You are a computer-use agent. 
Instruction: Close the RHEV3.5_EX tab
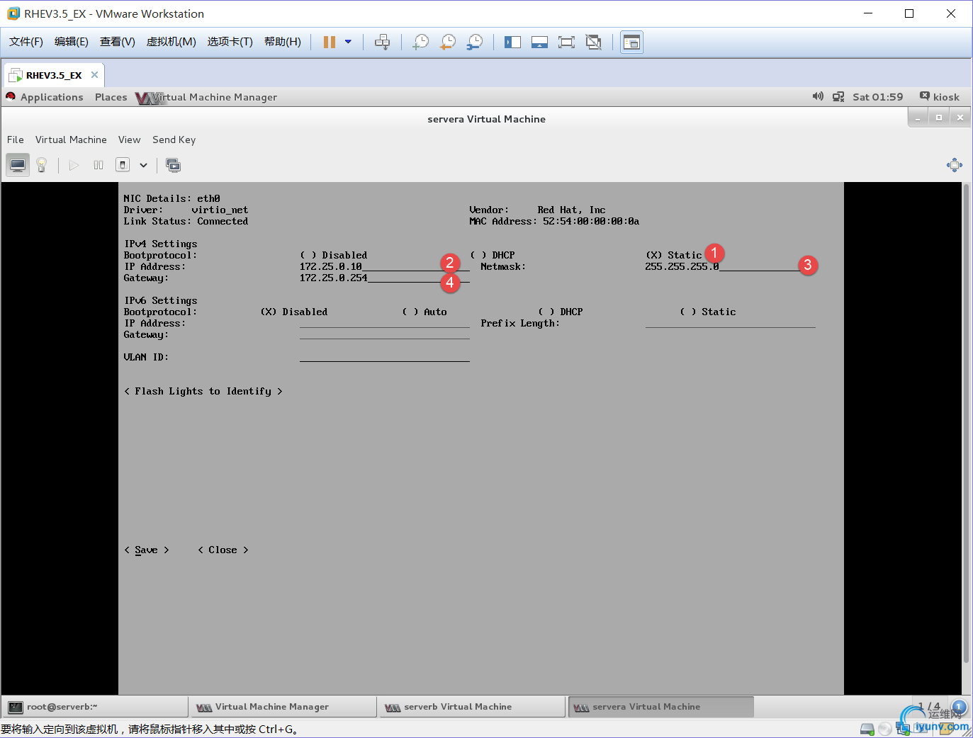[x=94, y=74]
